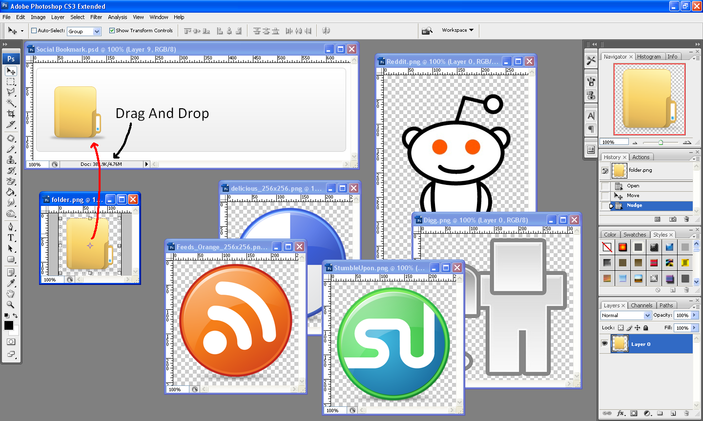Select the Magic Wand tool

pyautogui.click(x=11, y=103)
